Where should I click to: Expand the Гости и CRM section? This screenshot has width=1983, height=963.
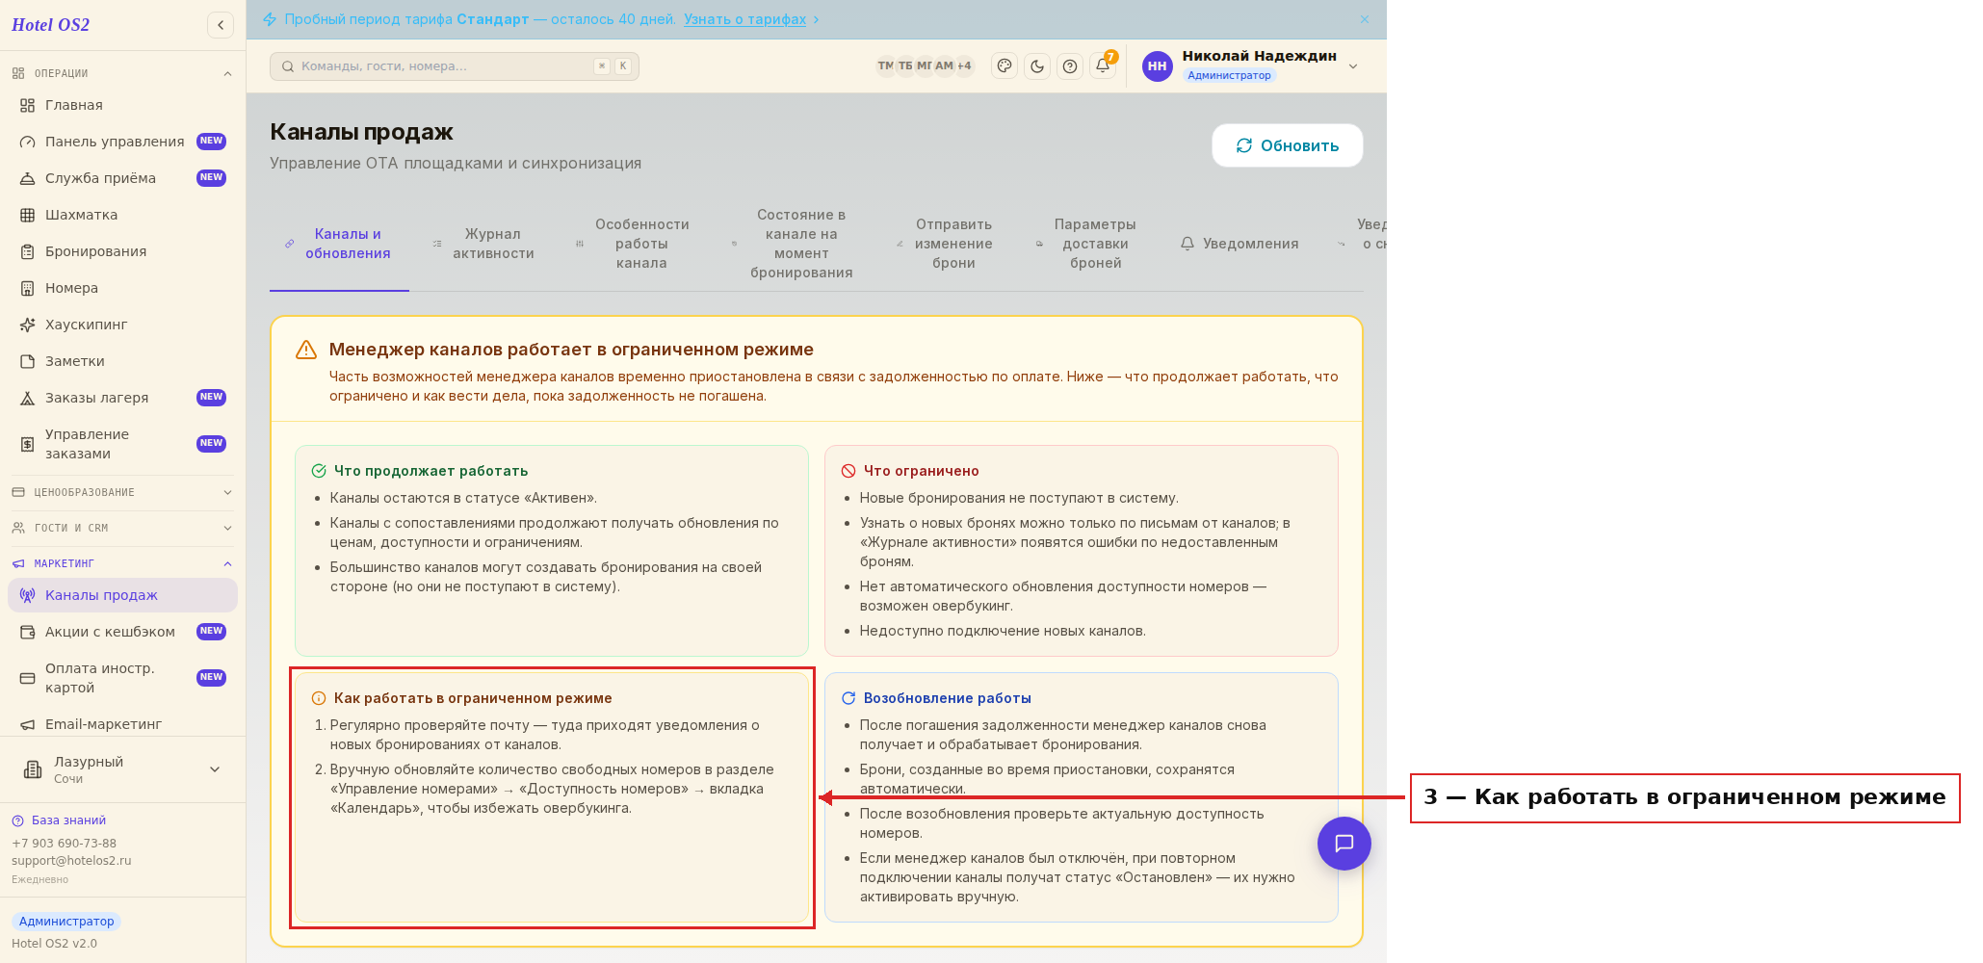point(122,528)
